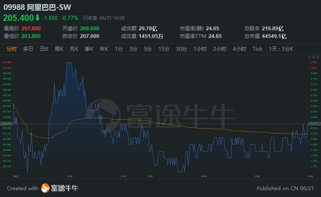Click the 最低价 value 203.800
The width and height of the screenshot is (321, 197).
pos(31,36)
